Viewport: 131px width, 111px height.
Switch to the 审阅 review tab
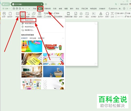(60, 9)
